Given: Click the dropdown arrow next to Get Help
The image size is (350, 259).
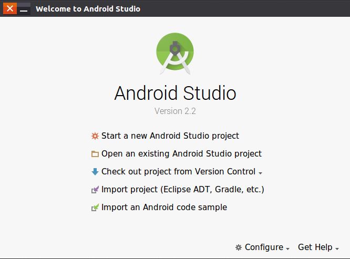Looking at the screenshot, I should tap(337, 248).
